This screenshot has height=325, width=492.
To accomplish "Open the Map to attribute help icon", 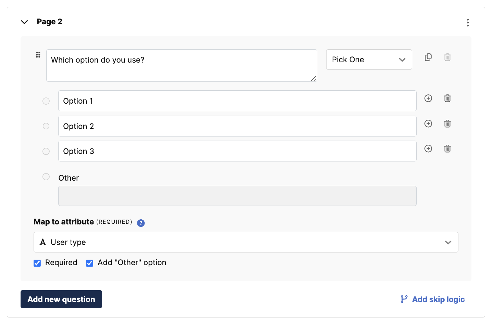I will coord(141,223).
